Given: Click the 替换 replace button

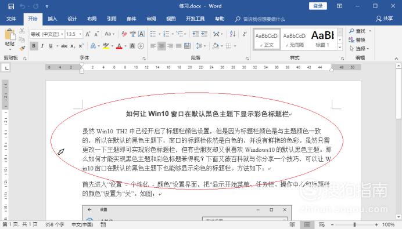Looking at the screenshot, I should point(357,40).
